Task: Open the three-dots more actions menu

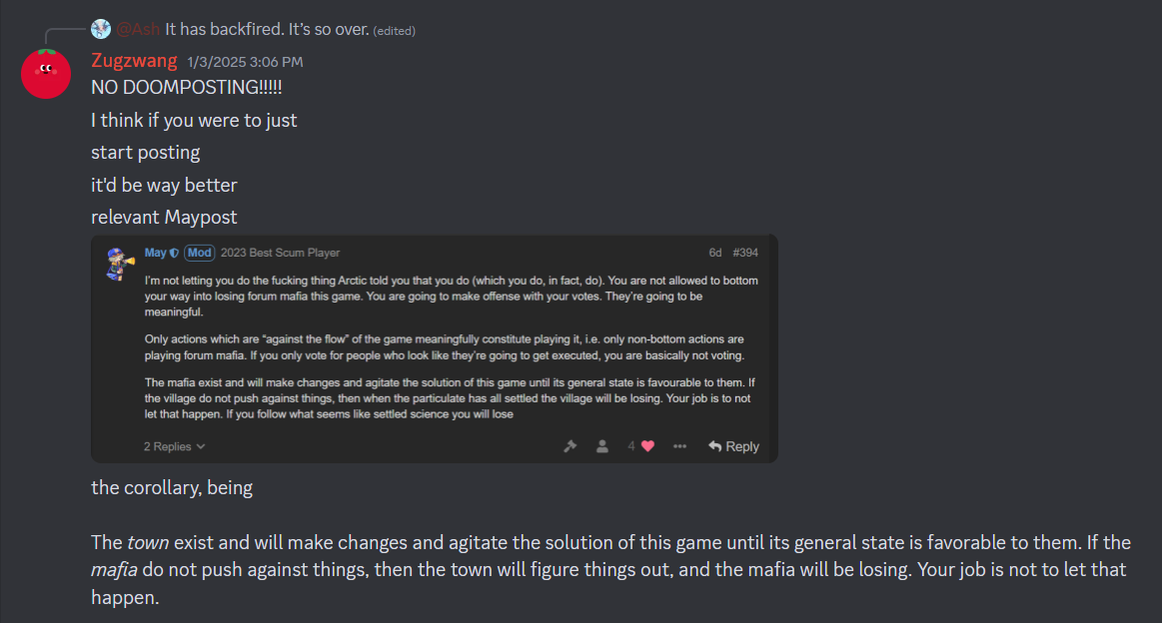Action: tap(680, 446)
